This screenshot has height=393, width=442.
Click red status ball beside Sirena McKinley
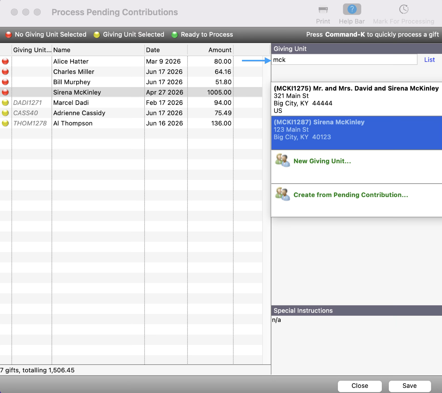(5, 92)
